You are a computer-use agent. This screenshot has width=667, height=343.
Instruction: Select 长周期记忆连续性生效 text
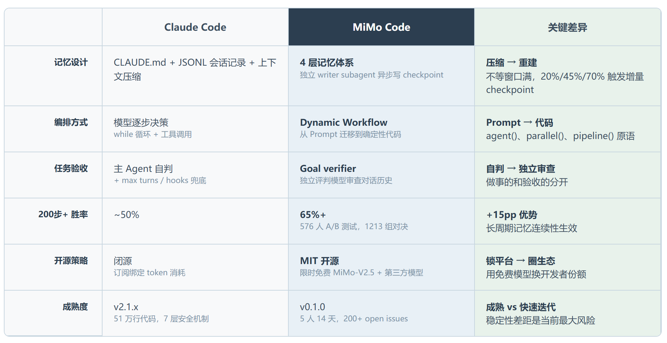click(531, 228)
